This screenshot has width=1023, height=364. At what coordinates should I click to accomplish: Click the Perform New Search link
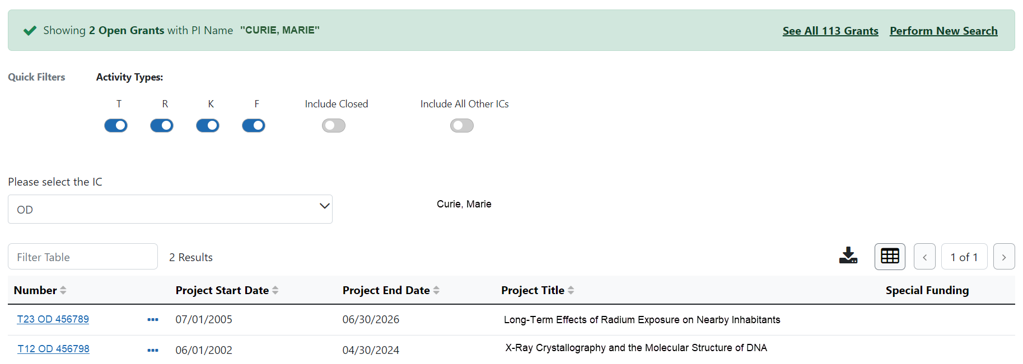coord(943,31)
